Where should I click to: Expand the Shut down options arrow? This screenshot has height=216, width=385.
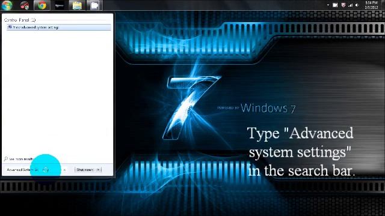pyautogui.click(x=98, y=170)
